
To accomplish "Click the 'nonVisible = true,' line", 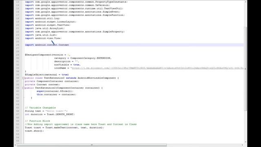I will click(67, 65).
